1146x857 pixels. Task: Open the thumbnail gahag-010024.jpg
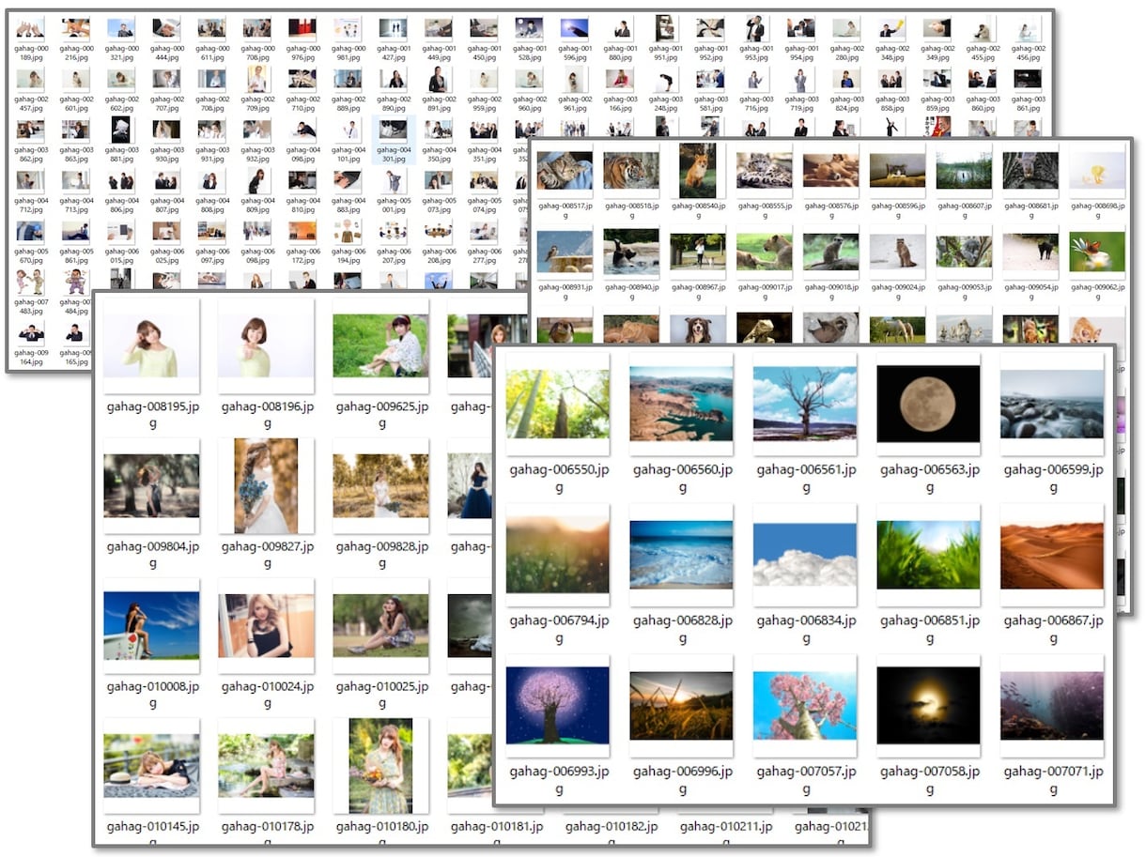click(x=266, y=625)
